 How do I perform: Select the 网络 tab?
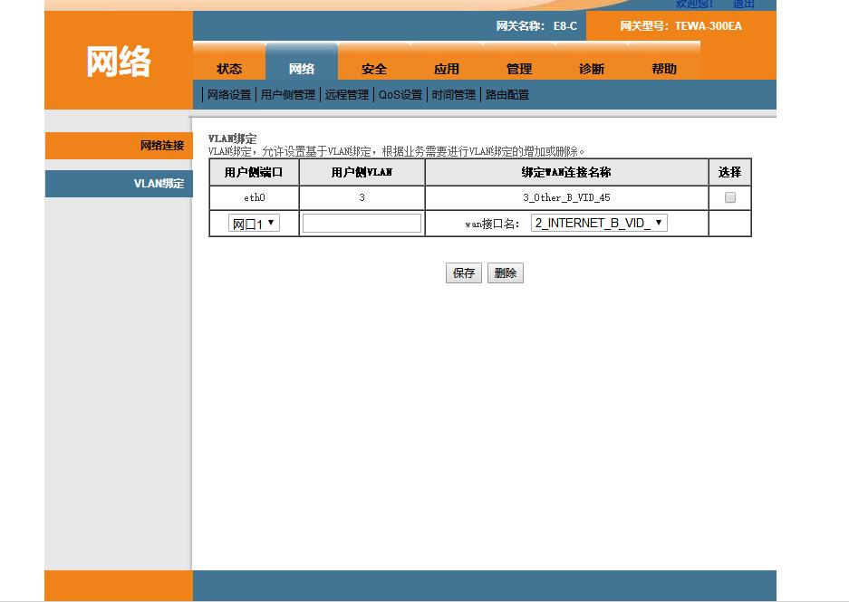pyautogui.click(x=302, y=67)
